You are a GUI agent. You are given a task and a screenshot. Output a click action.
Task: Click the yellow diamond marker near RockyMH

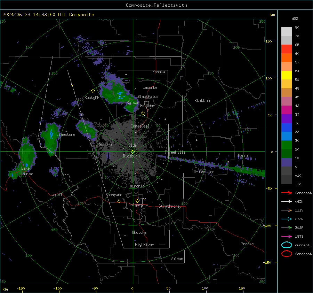93,91
